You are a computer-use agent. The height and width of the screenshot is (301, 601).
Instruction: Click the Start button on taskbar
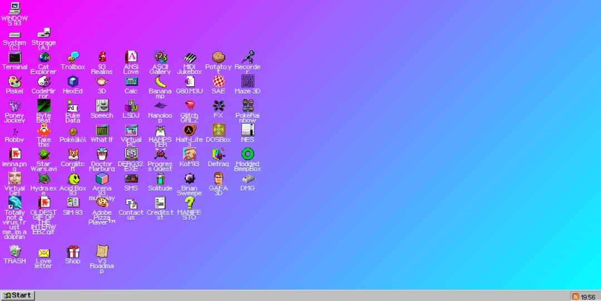[18, 295]
